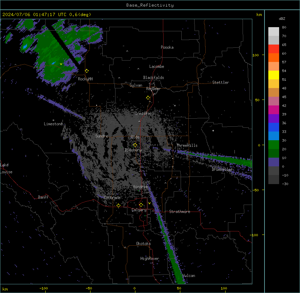Select the magenta 39-42 dBZ legend swatch
This screenshot has height=293, width=300.
coord(274,110)
